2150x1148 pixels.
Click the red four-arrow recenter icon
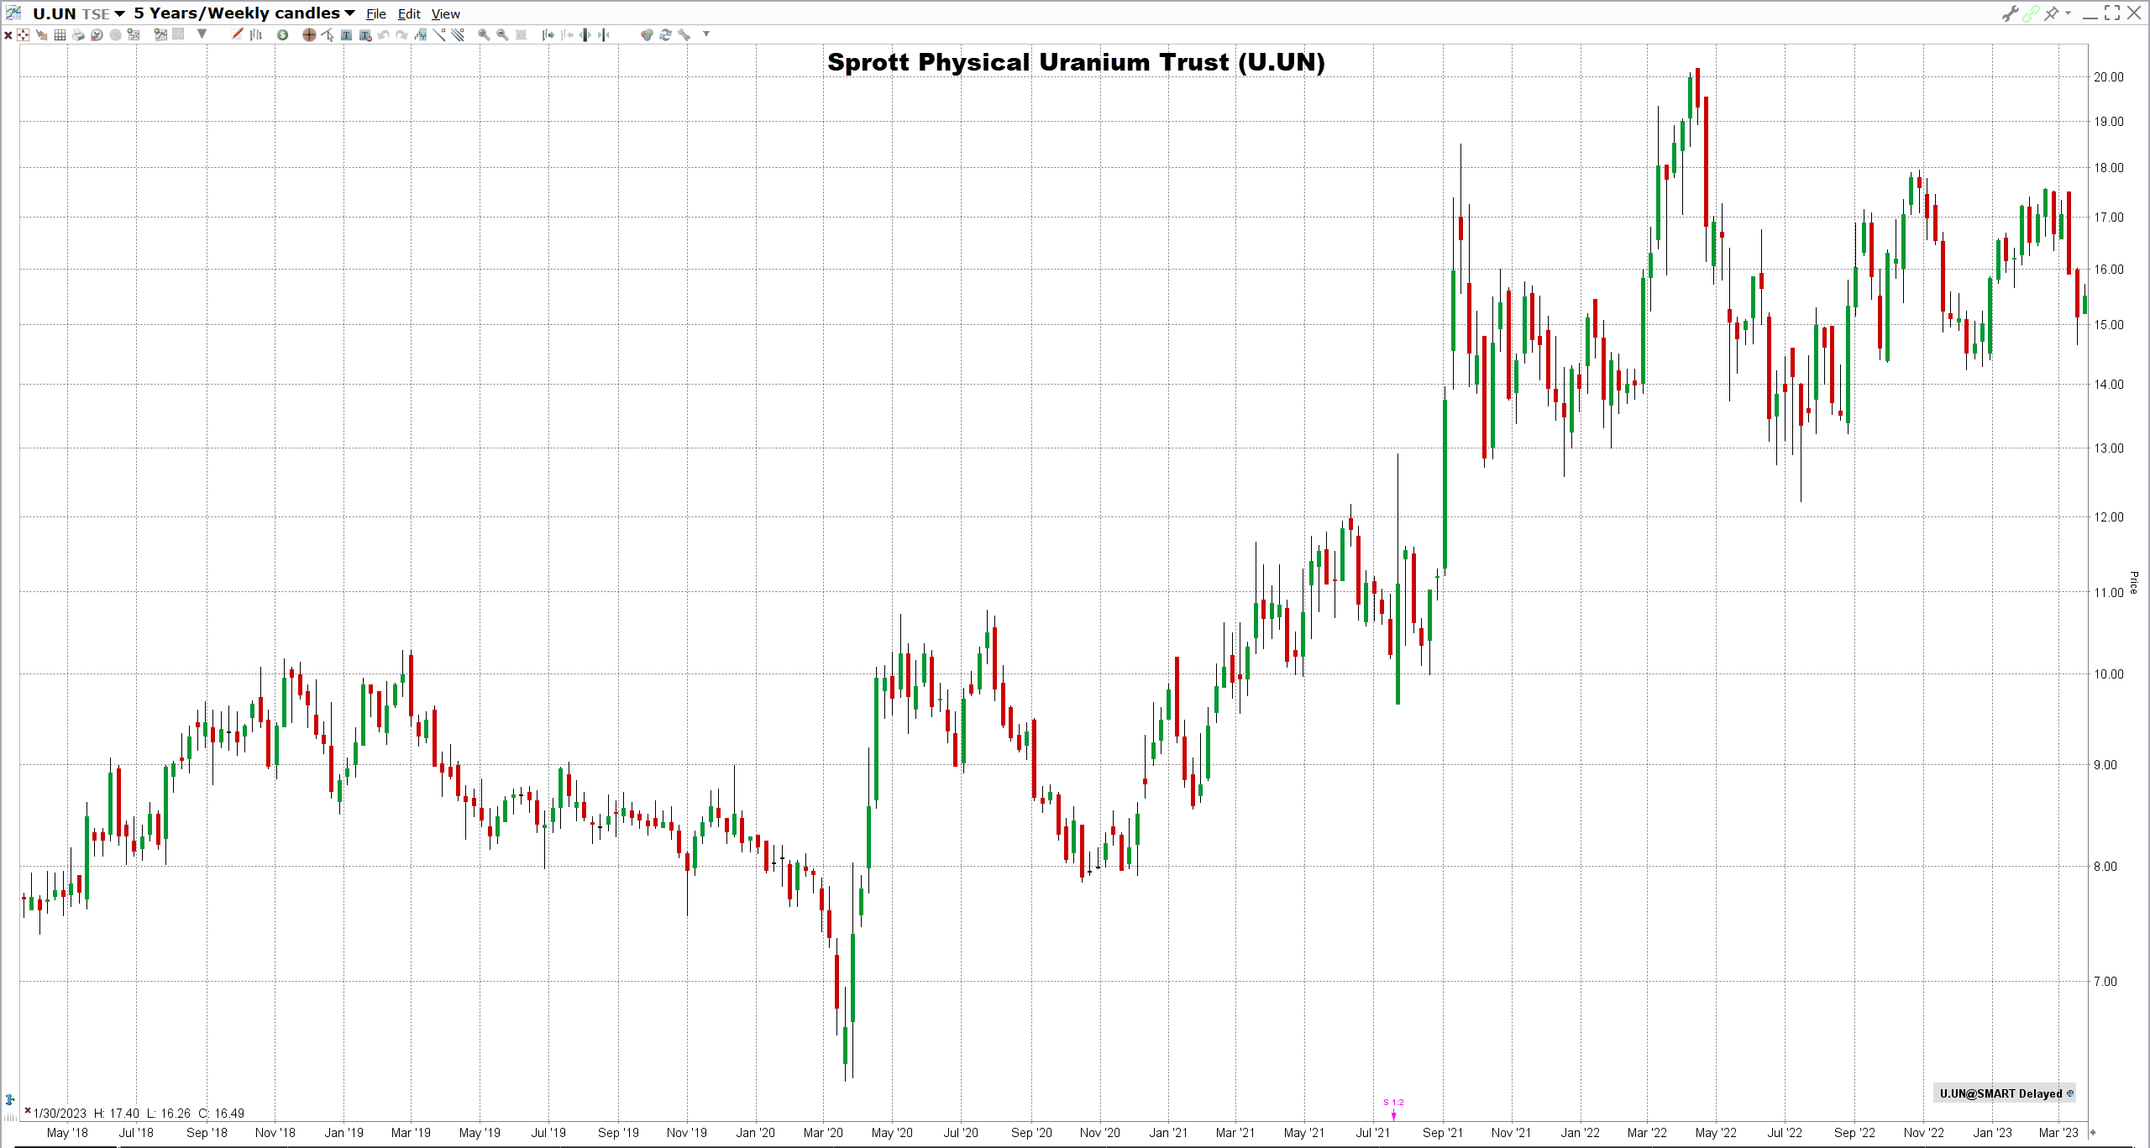(23, 34)
